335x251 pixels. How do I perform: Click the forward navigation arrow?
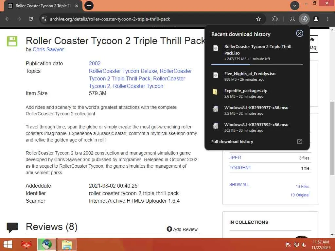click(x=19, y=19)
